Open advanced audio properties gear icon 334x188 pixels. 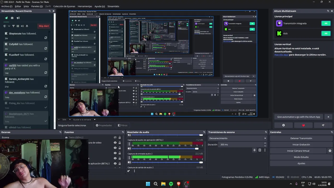click(x=129, y=171)
